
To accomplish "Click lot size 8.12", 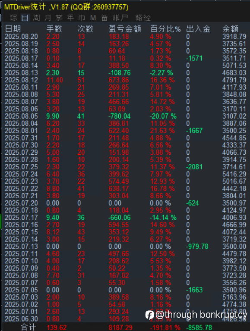I will [x=53, y=232].
